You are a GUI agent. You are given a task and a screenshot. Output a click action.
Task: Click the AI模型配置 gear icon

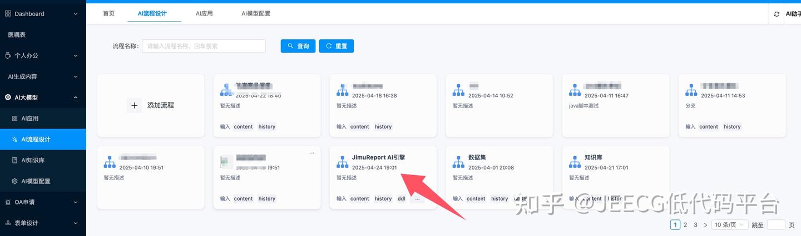(x=15, y=181)
